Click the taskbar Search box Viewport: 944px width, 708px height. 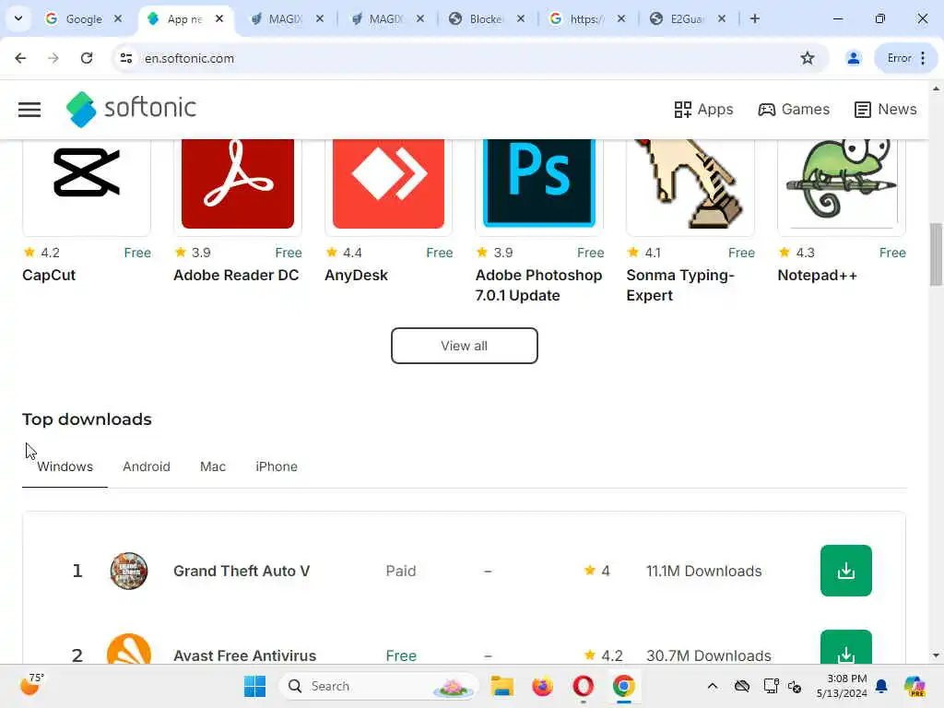point(379,686)
